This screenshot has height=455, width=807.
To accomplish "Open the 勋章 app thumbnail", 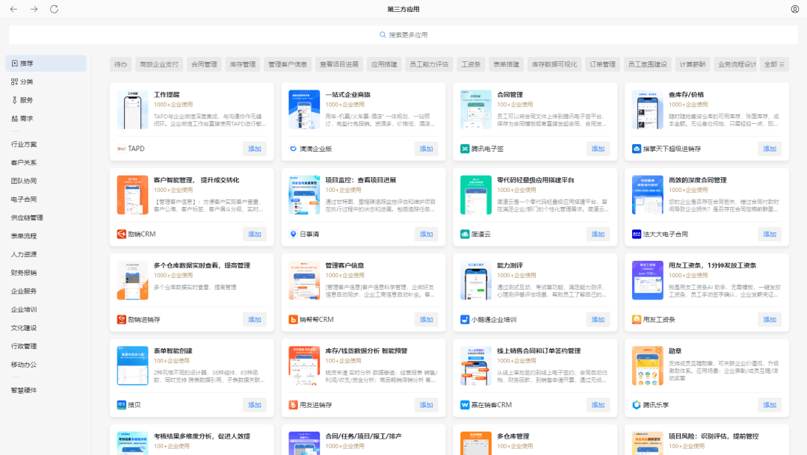I will 647,366.
